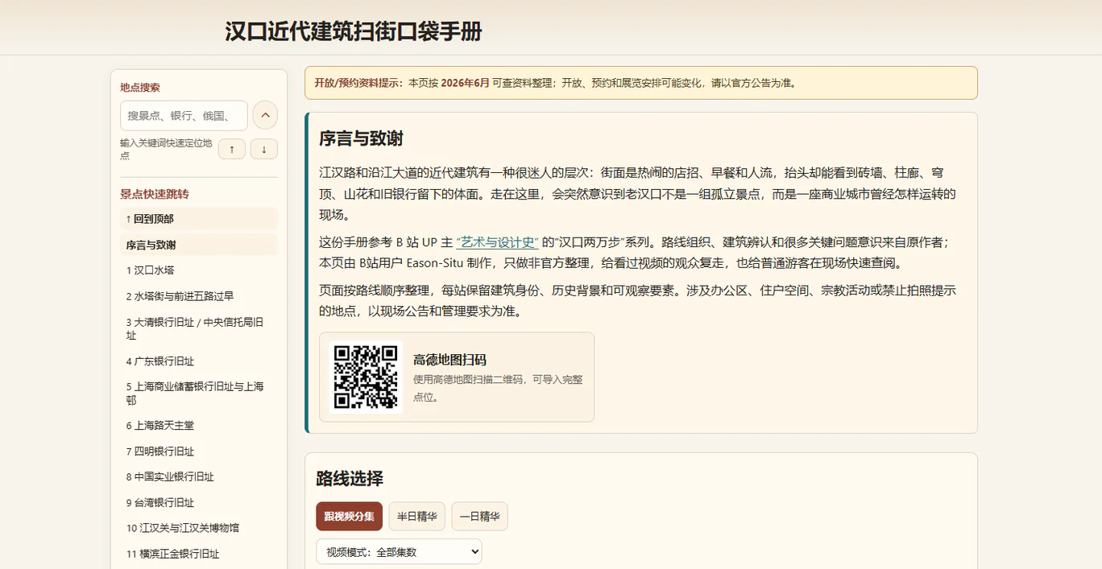This screenshot has height=569, width=1102.
Task: Jump to 8 中国实业银行旧址
Action: (x=199, y=476)
